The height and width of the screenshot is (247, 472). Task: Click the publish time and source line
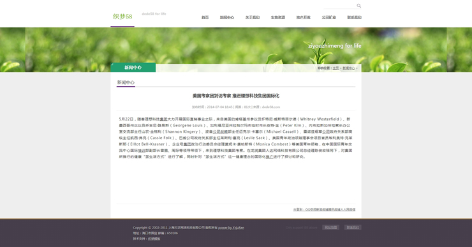click(x=236, y=107)
